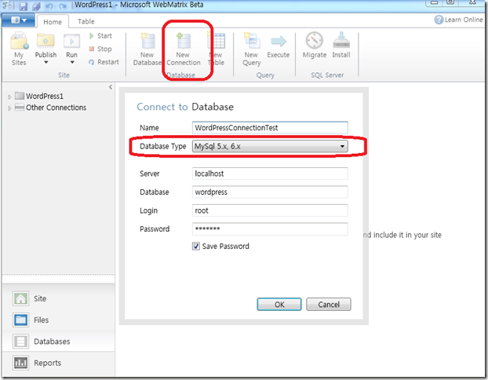Screen dimensions: 488x380
Task: Open the Reports workspace
Action: (59, 363)
